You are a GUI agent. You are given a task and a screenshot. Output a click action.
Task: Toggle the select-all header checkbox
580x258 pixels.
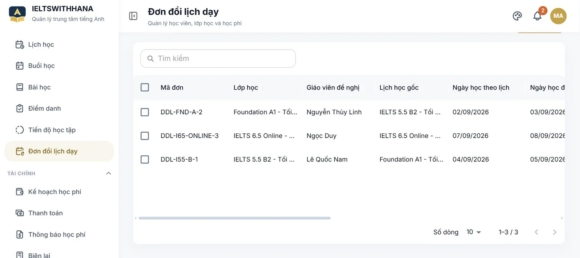click(145, 88)
